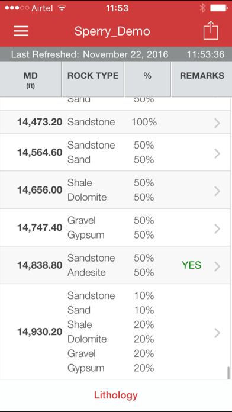Viewport: 232px width, 412px height.
Task: Tap the Sperry_Demo title
Action: 112,31
